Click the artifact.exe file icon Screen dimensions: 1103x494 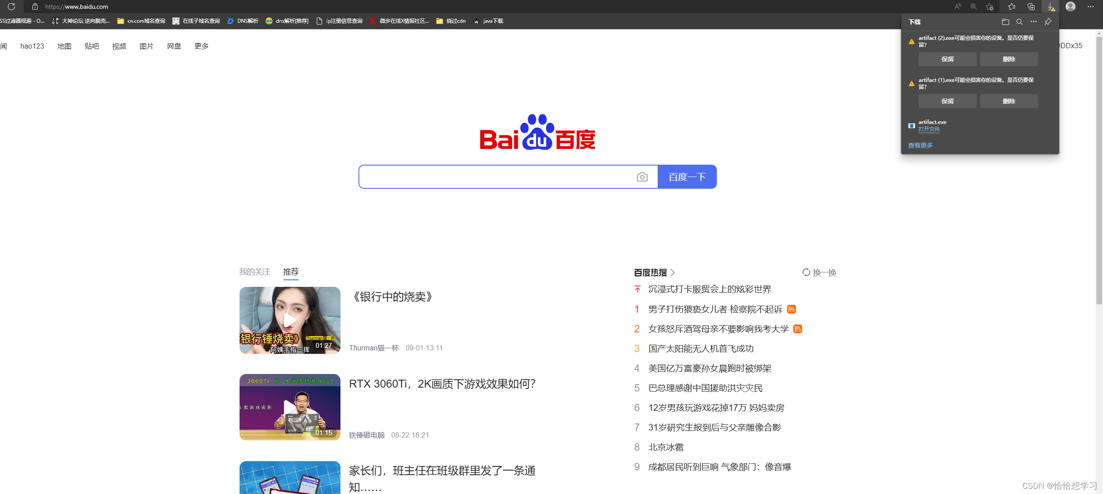click(x=911, y=126)
